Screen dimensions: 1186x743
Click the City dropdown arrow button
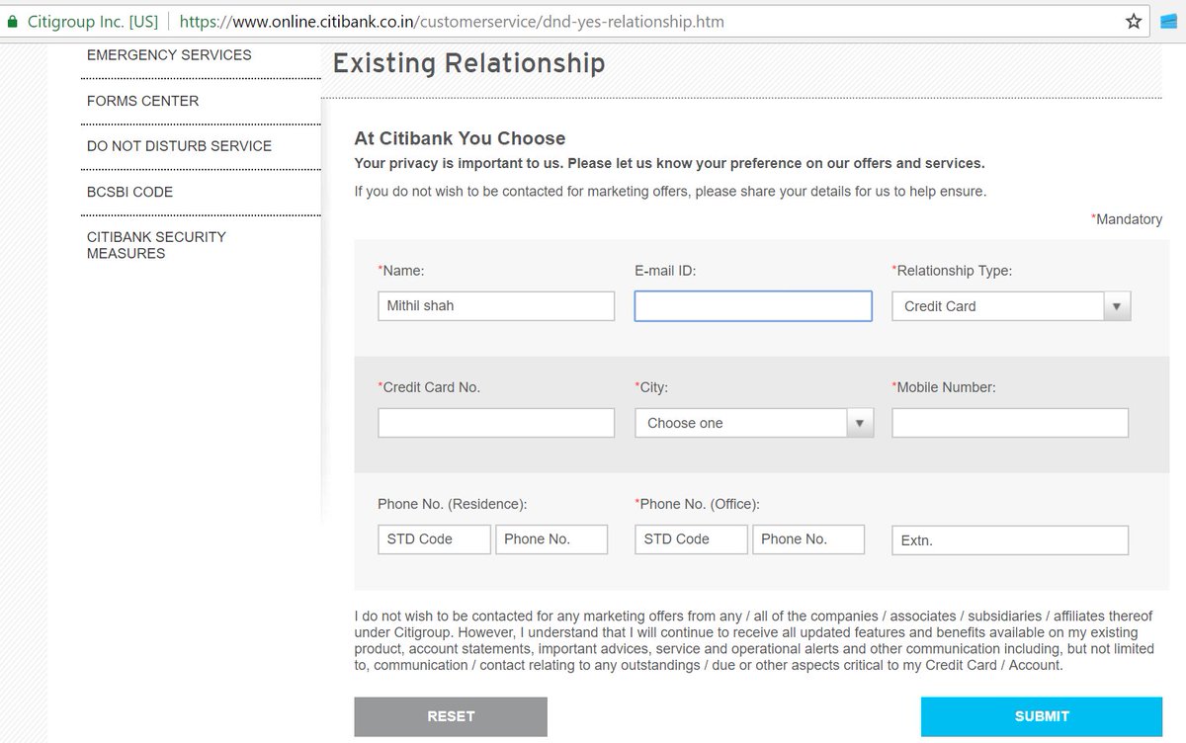(x=860, y=423)
